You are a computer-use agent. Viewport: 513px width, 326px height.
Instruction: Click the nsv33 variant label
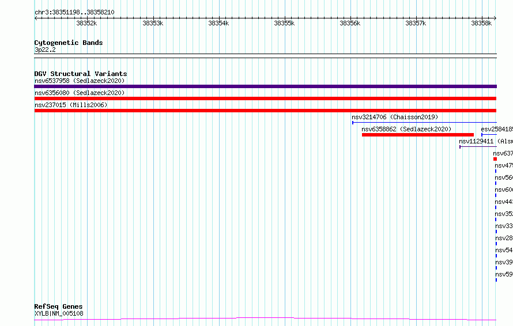point(504,226)
